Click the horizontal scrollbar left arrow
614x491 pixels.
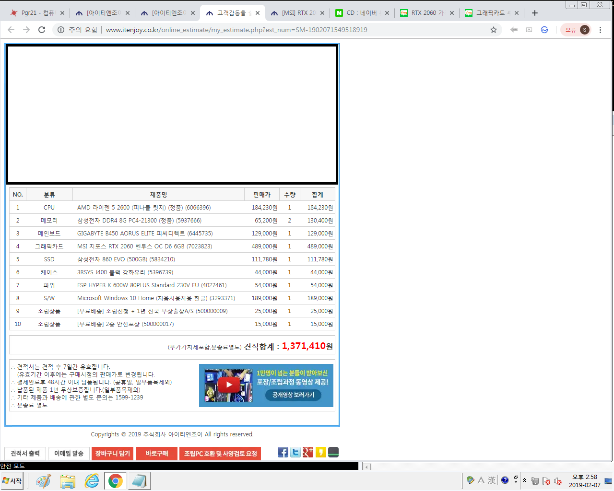[x=367, y=467]
